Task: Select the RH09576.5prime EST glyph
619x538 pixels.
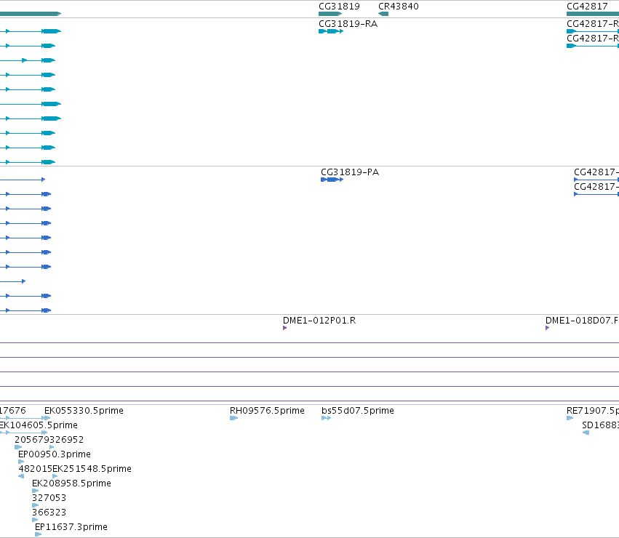Action: 233,418
